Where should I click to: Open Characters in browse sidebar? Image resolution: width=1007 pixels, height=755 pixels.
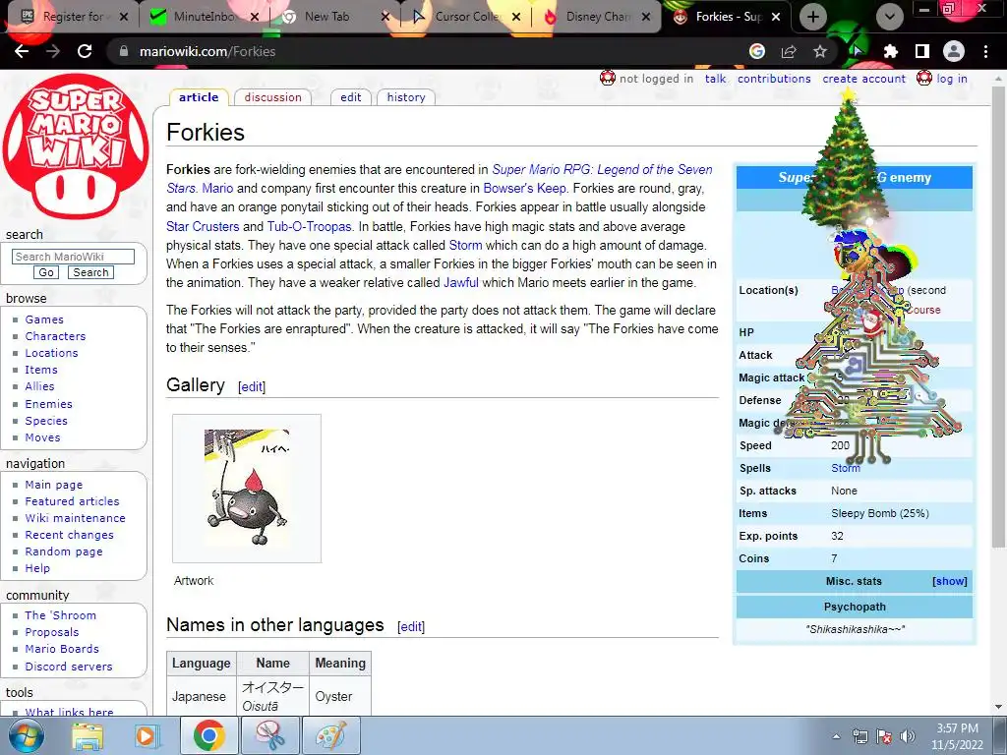coord(55,336)
